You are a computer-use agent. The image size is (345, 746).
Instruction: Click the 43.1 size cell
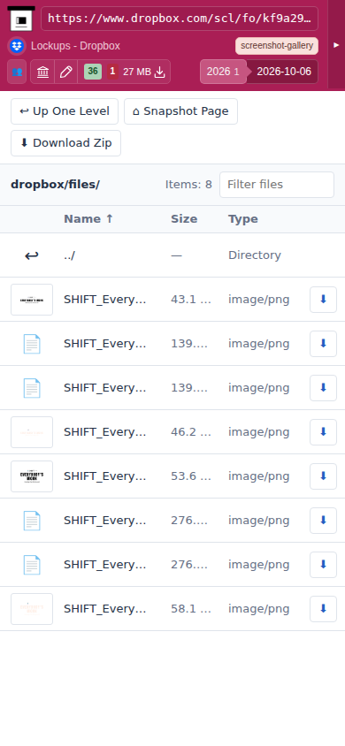click(191, 300)
